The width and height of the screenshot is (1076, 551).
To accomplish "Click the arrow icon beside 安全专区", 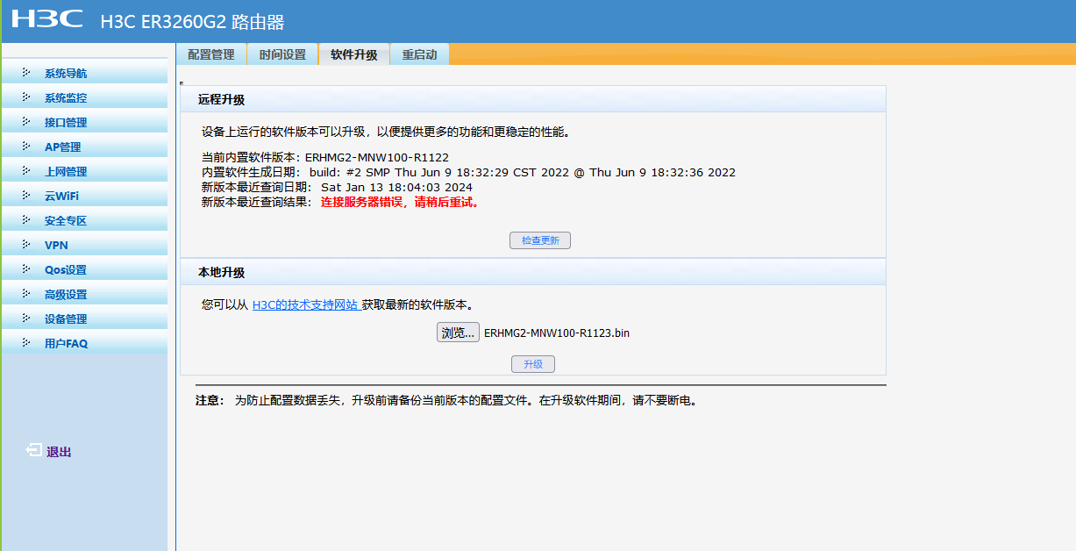I will (x=26, y=220).
